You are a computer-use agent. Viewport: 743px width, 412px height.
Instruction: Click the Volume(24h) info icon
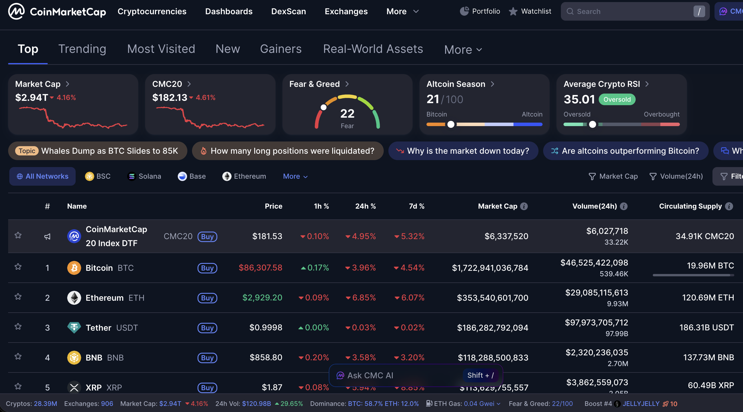[x=623, y=206]
